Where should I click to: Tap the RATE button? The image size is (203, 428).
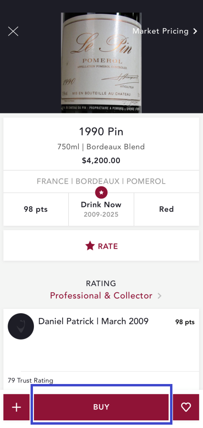point(101,246)
